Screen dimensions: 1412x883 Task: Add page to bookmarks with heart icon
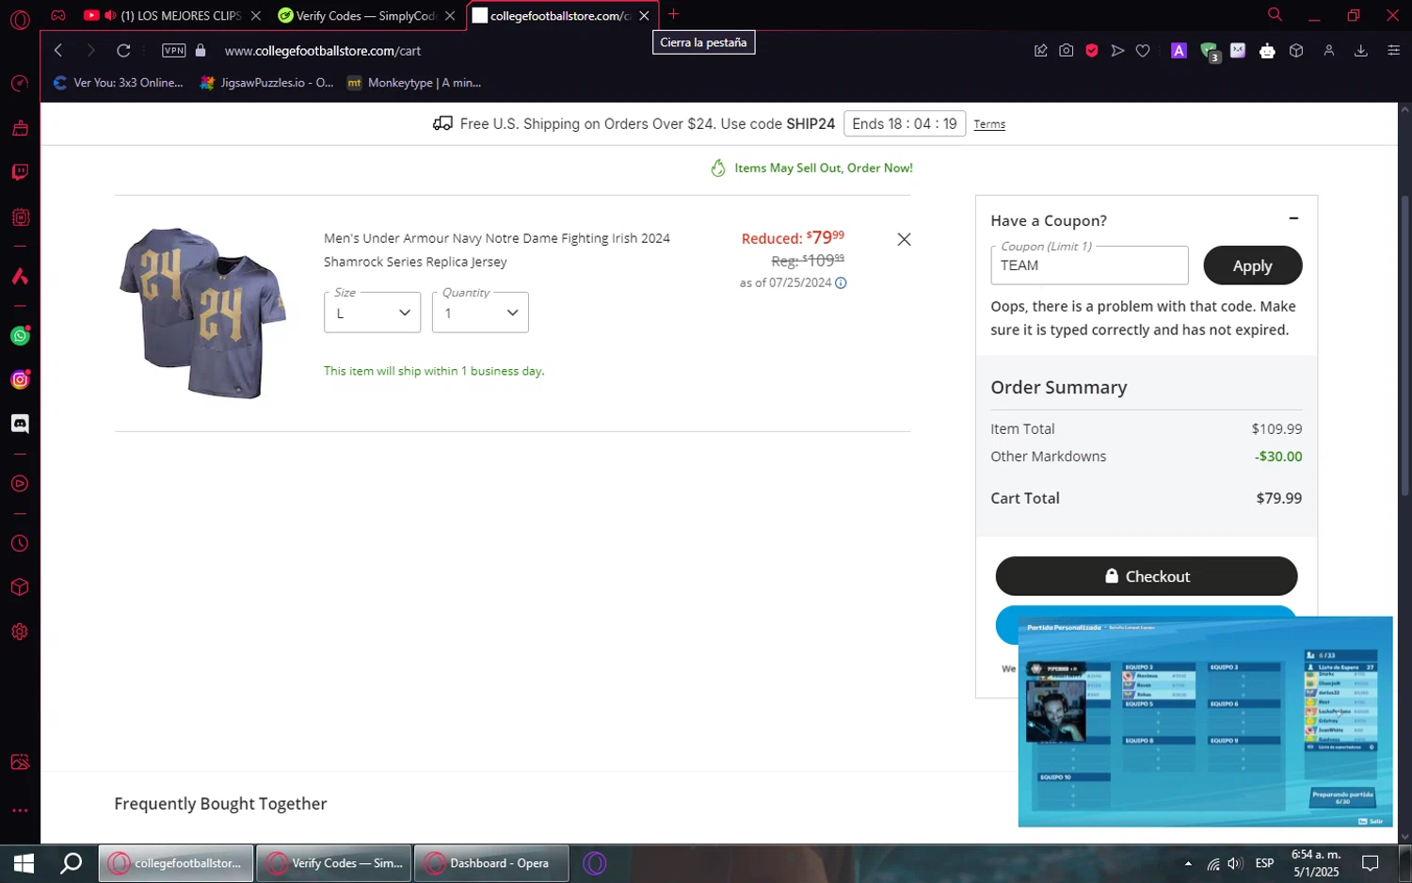tap(1143, 51)
